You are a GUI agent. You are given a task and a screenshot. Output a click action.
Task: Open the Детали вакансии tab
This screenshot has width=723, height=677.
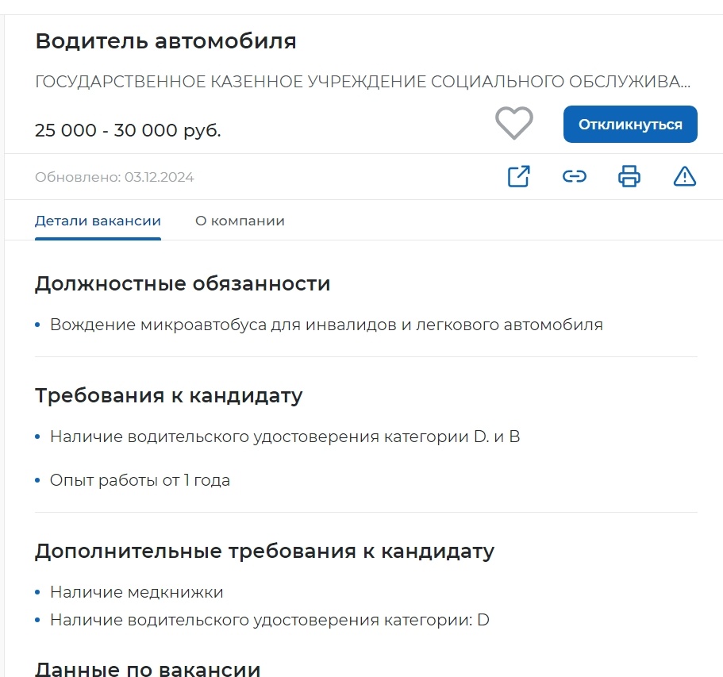(98, 221)
